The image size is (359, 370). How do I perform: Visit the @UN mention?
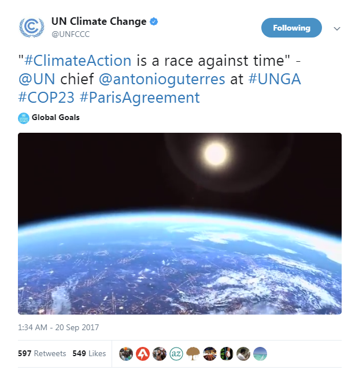(37, 79)
